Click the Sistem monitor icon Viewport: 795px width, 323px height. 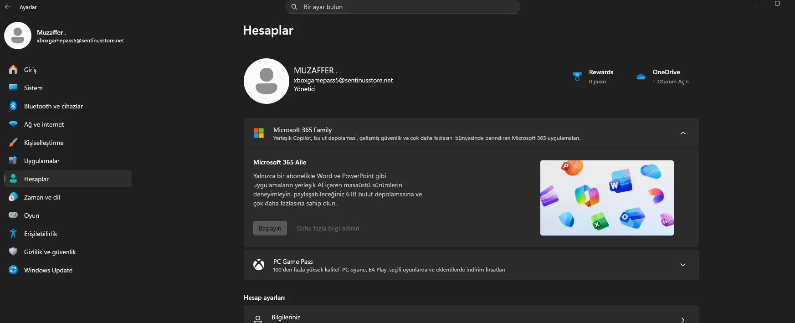click(13, 87)
